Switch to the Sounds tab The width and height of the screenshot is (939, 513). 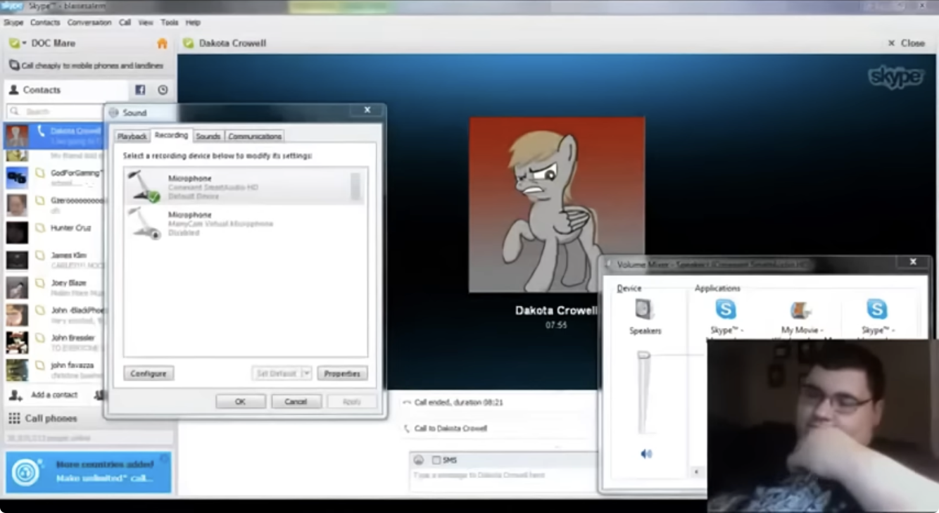[208, 137]
